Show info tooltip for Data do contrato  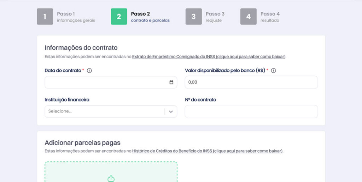pyautogui.click(x=89, y=71)
